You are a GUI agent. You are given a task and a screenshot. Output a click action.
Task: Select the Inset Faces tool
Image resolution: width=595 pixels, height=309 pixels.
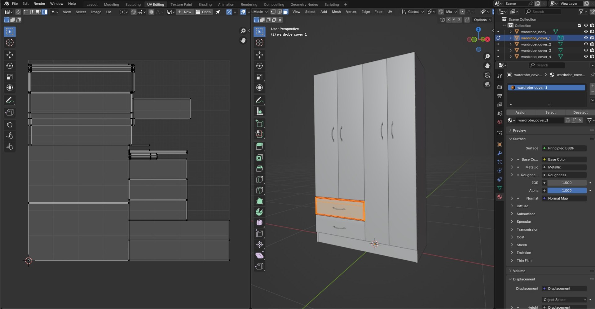click(x=259, y=157)
